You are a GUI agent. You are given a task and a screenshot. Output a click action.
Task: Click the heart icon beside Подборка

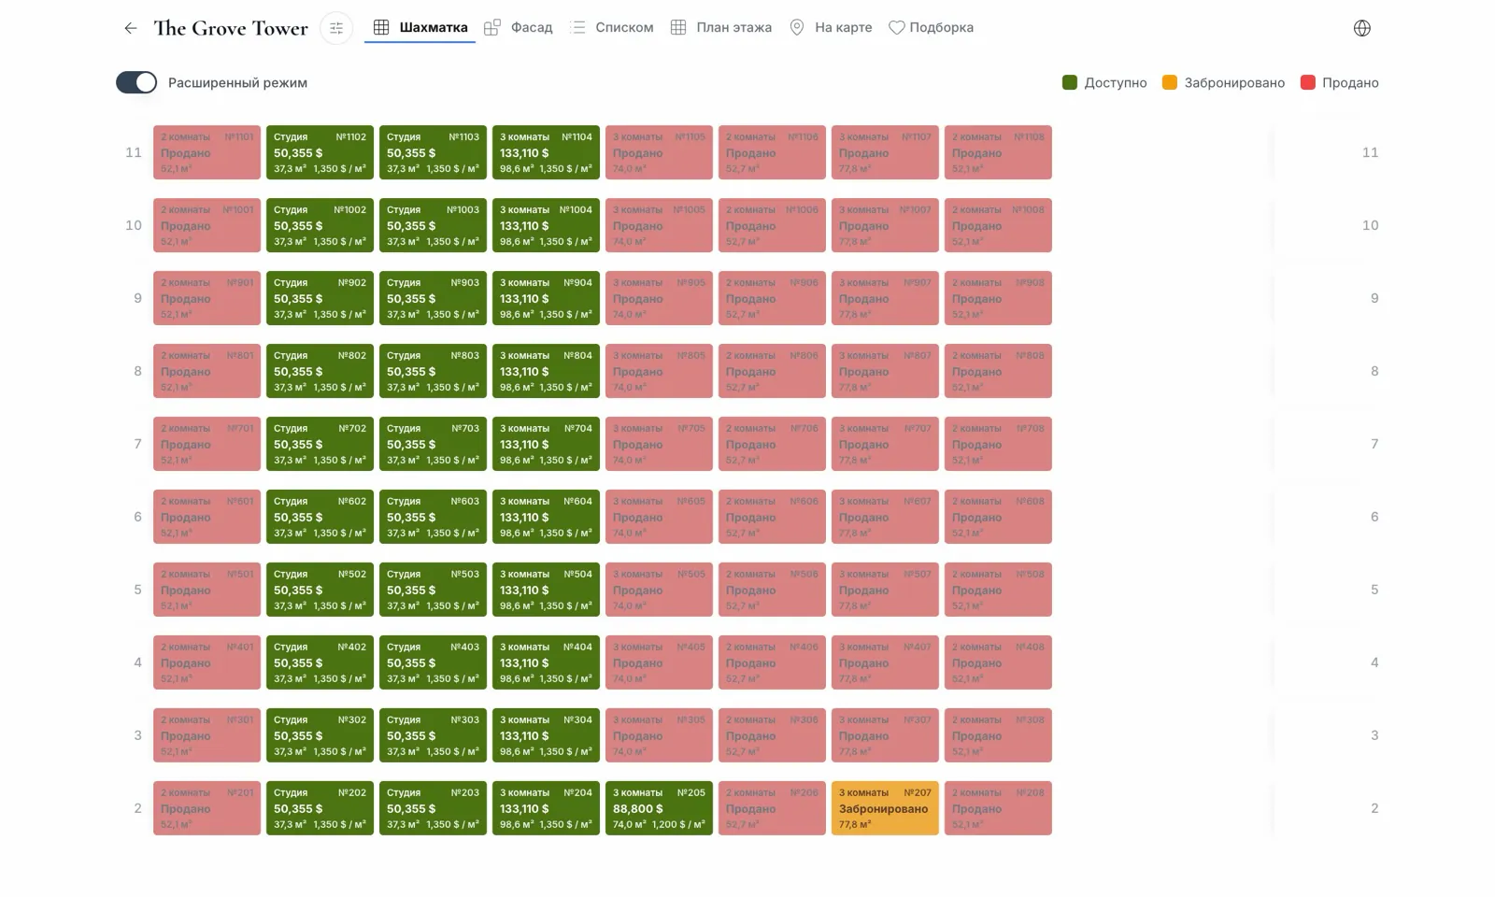[897, 28]
